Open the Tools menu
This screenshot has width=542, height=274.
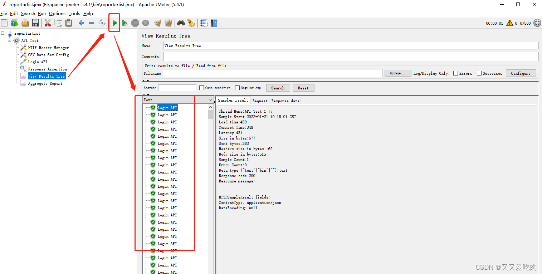[74, 14]
